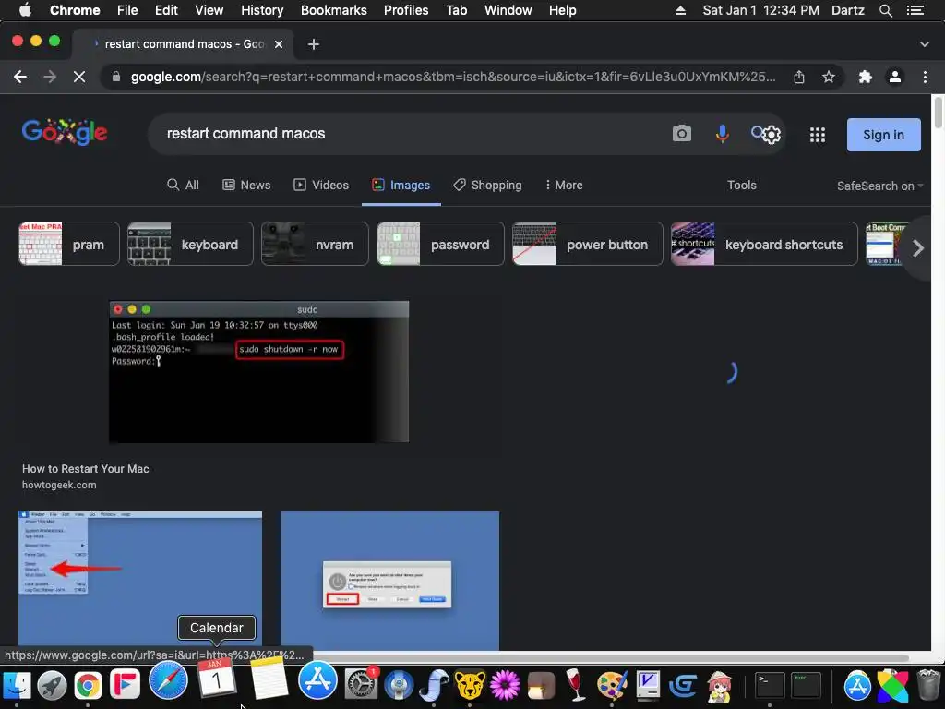Viewport: 945px width, 709px height.
Task: Filter by keyboard shortcuts chip
Action: coord(764,244)
